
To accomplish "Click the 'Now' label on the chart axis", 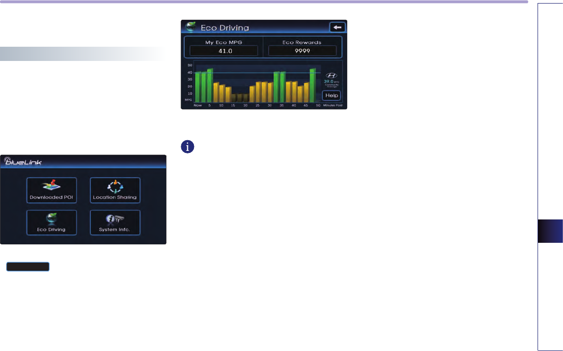I will pos(198,106).
